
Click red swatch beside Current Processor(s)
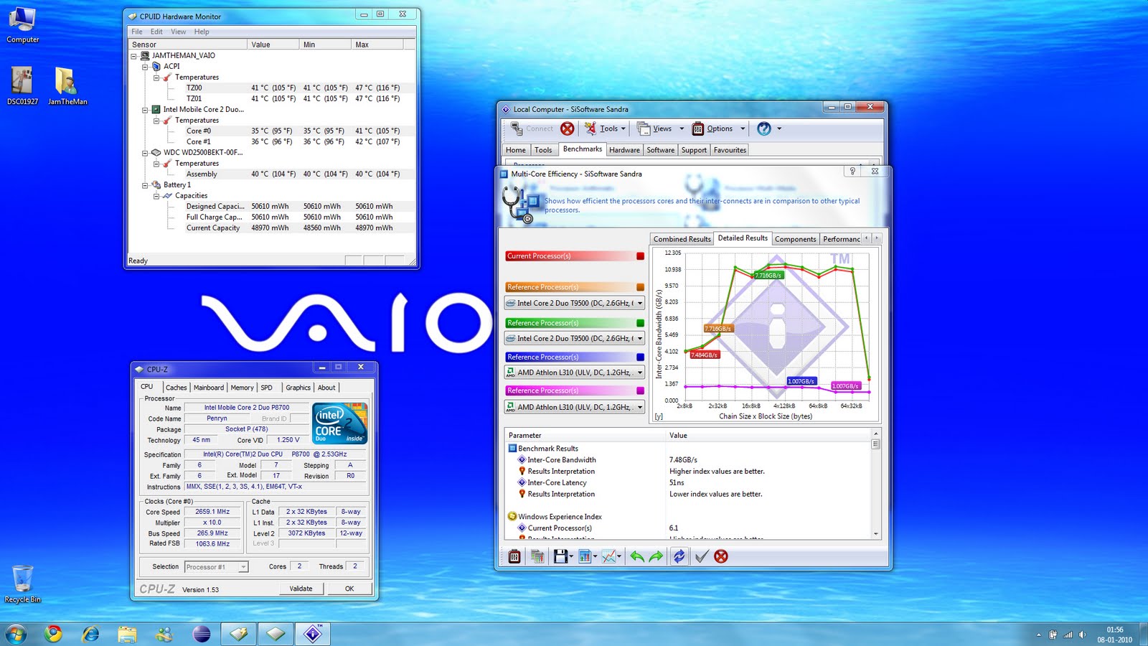point(640,256)
